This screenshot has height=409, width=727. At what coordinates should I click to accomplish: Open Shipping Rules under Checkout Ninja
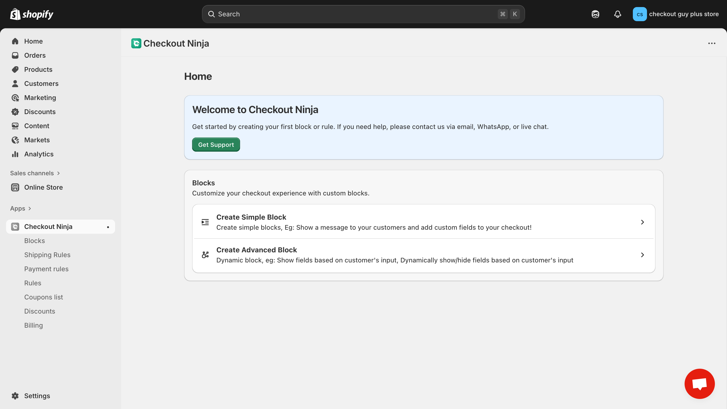(47, 255)
